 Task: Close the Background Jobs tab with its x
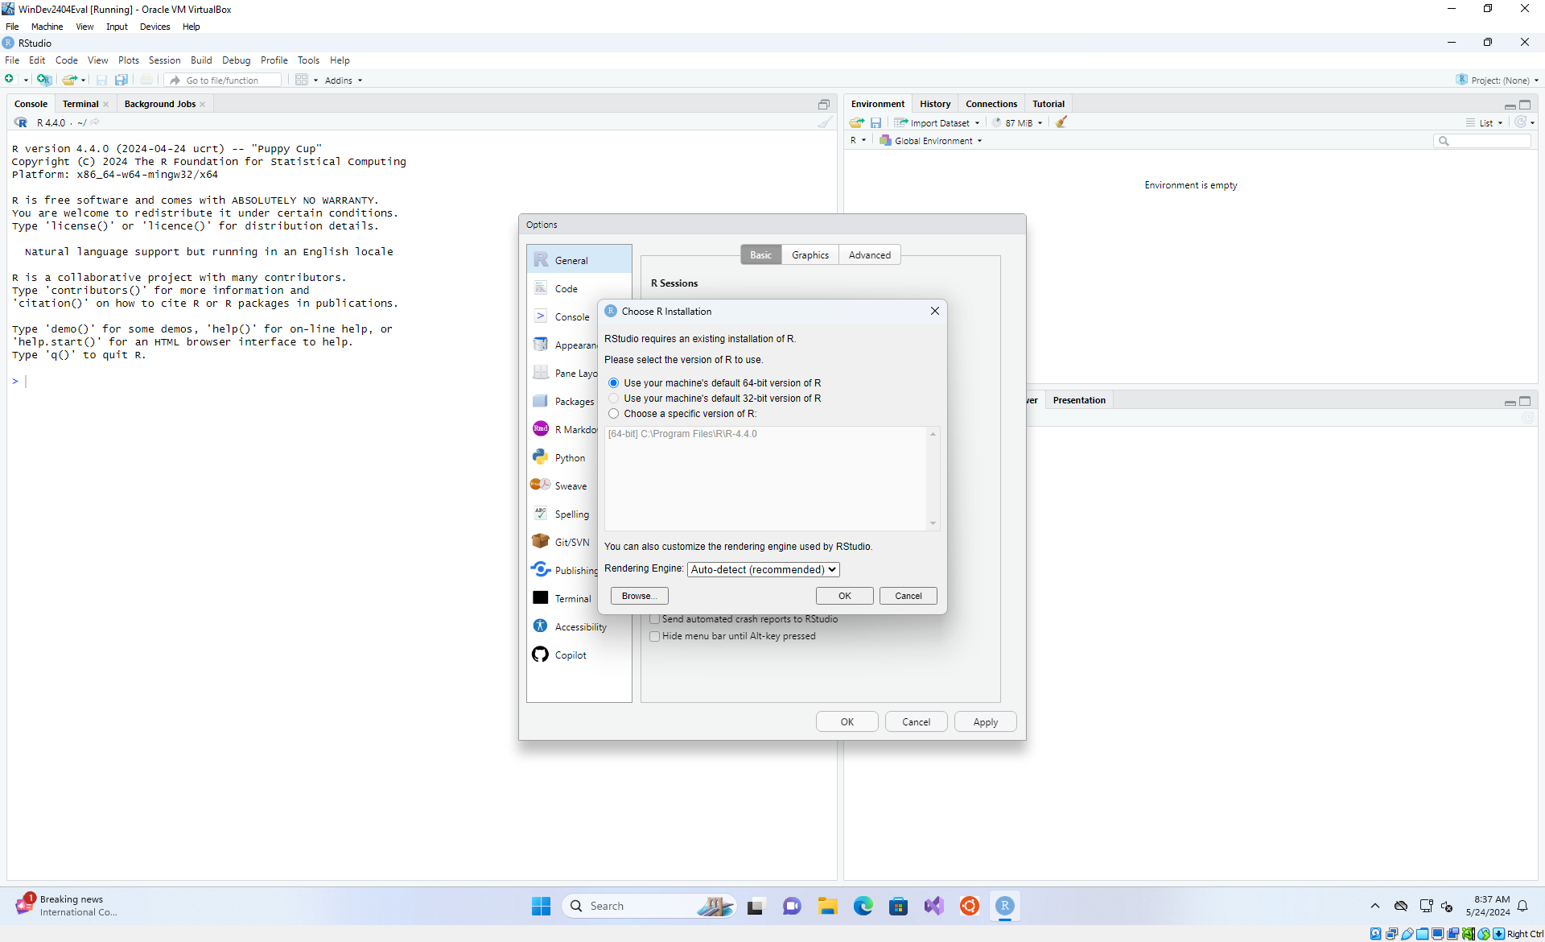pos(203,105)
